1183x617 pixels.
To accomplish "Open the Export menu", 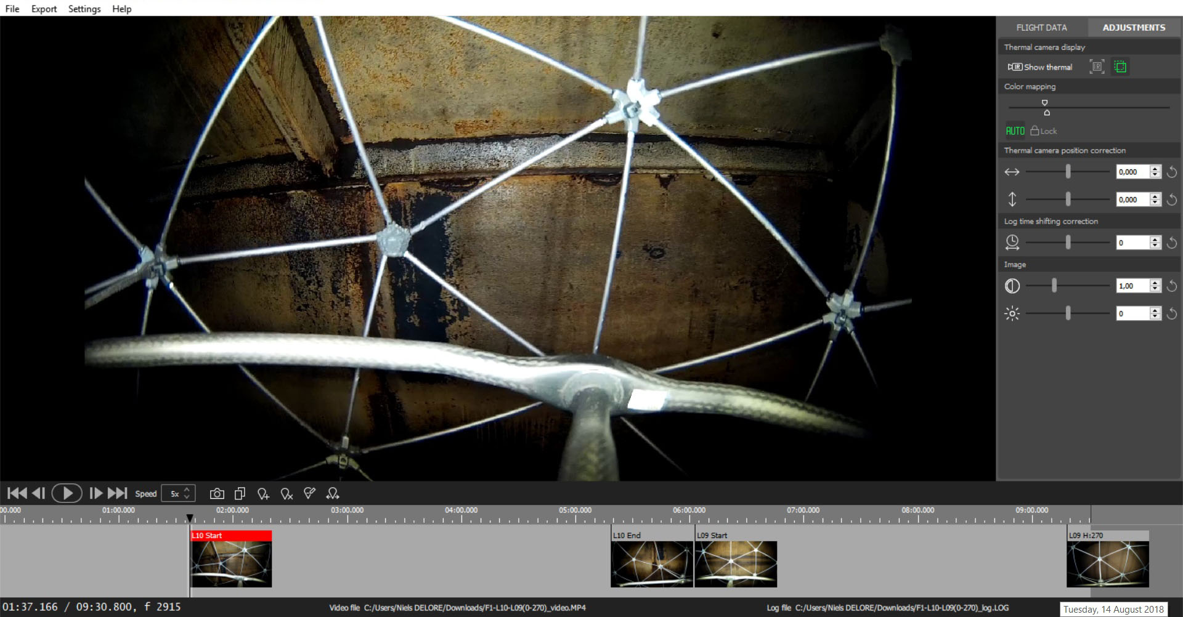I will point(44,9).
